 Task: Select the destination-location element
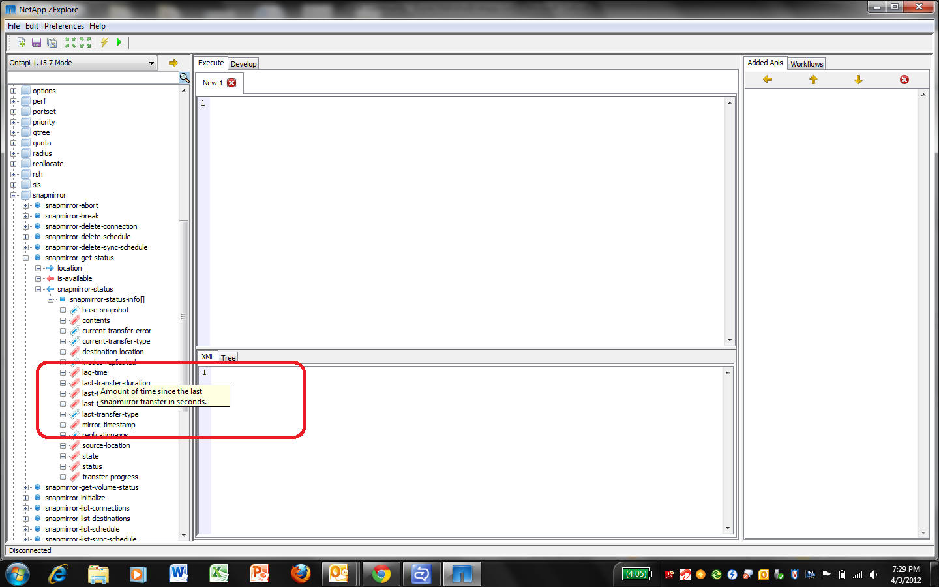click(x=113, y=352)
